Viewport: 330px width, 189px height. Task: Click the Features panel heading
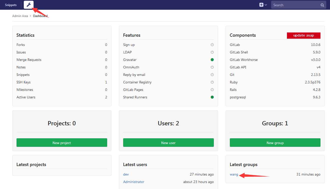tap(132, 35)
